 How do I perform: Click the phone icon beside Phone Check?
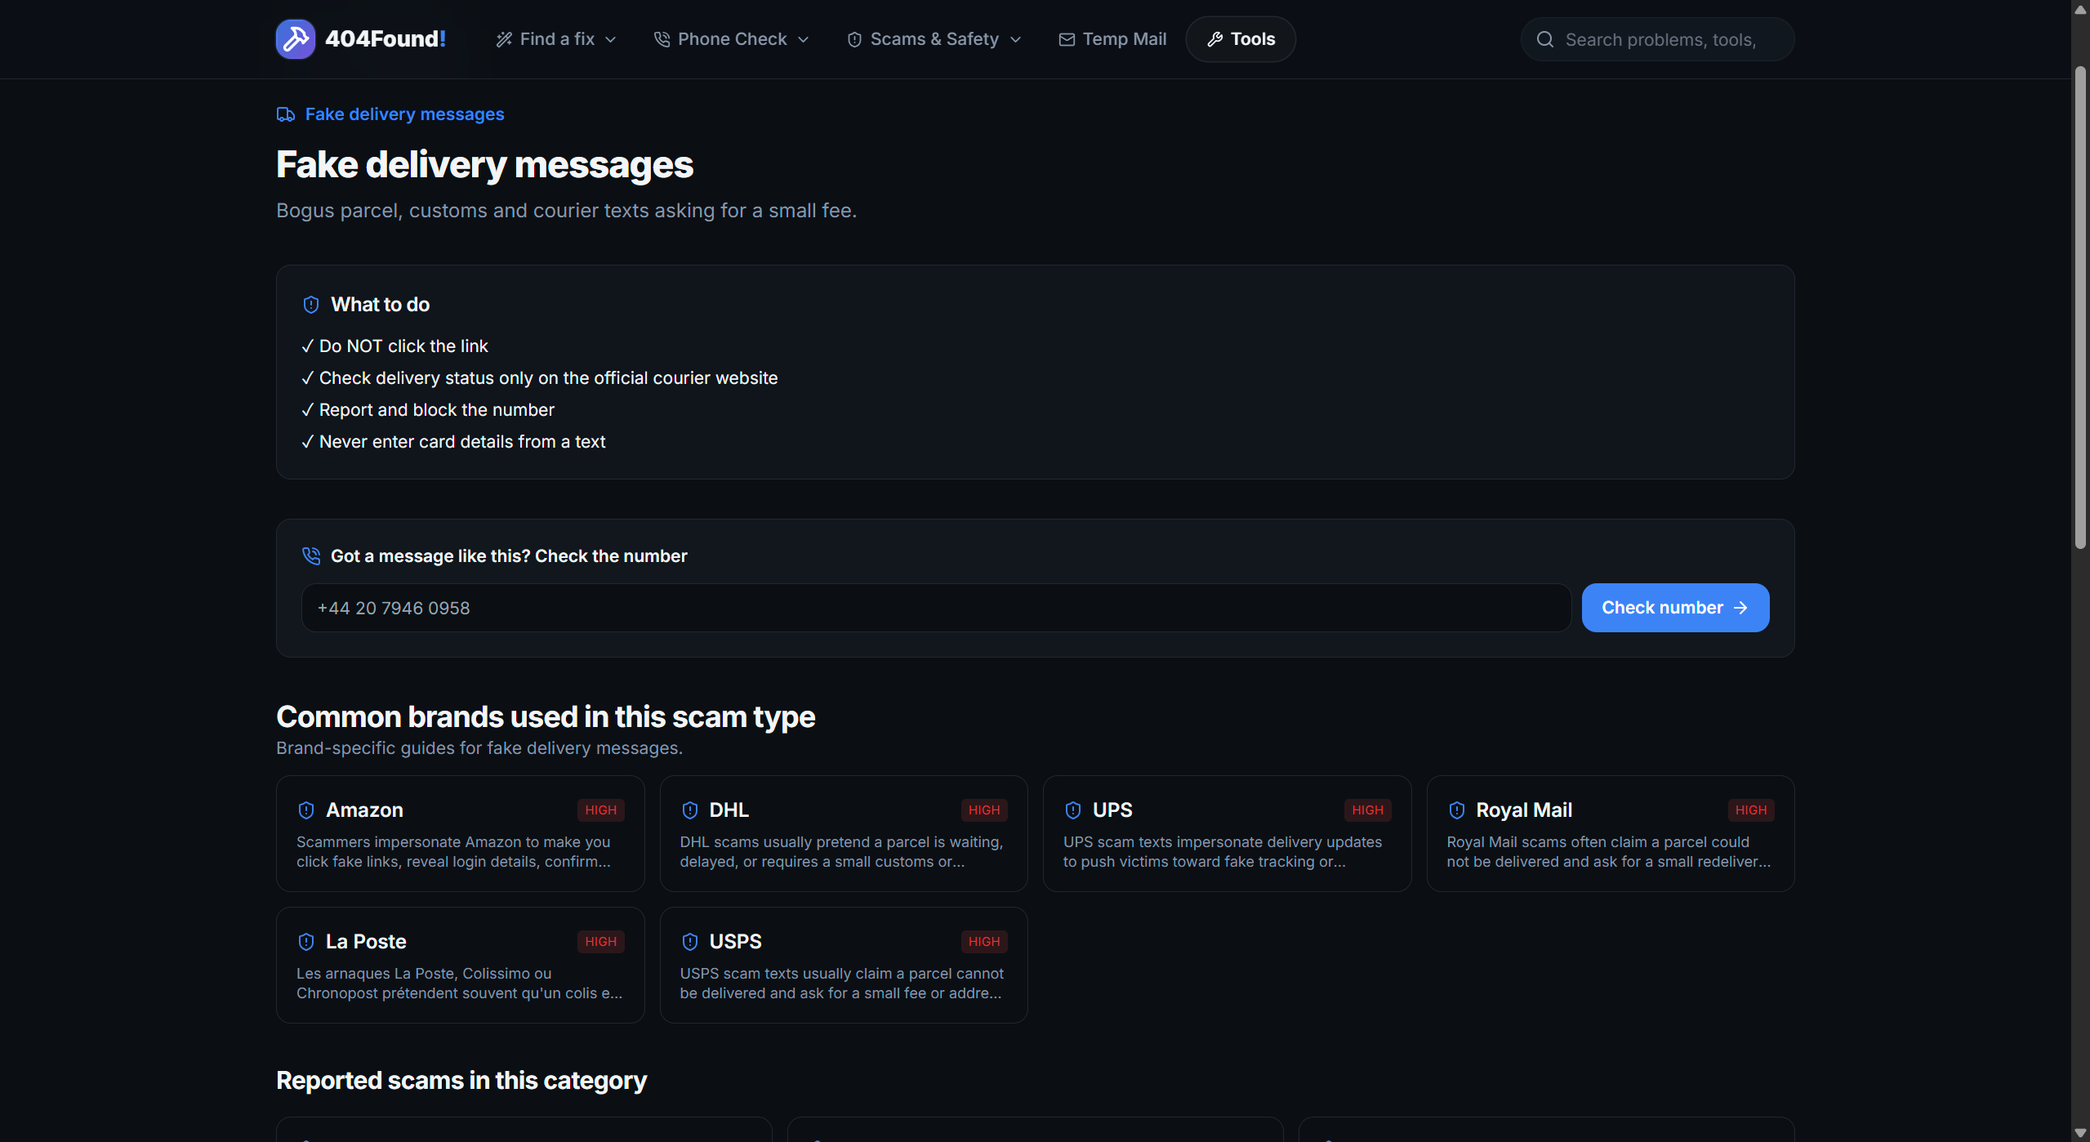coord(662,39)
